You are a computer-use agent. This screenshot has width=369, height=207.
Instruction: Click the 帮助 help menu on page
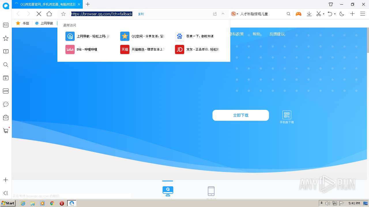[256, 34]
